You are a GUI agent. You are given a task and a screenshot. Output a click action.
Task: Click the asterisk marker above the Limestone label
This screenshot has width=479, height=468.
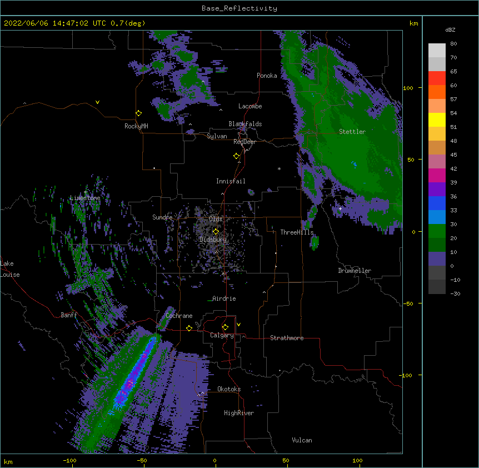86,192
